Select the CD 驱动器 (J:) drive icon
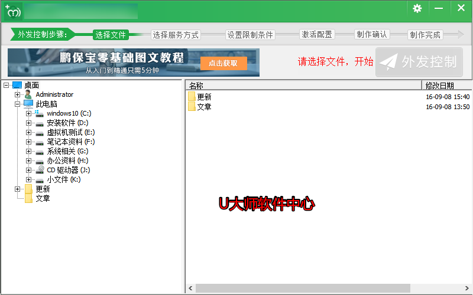 click(40, 170)
